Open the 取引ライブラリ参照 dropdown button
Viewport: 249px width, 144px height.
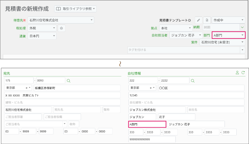tap(75, 9)
